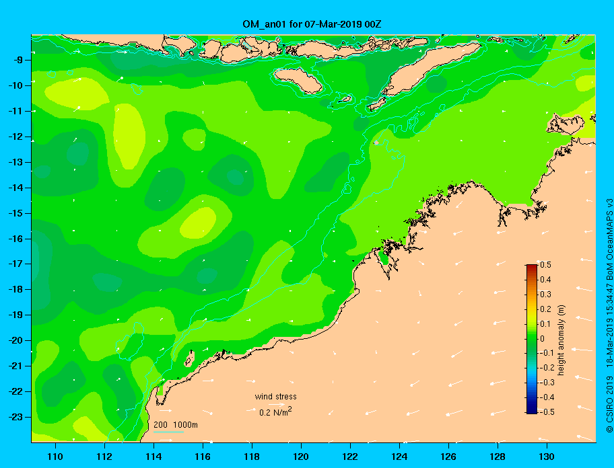Click the "-9" latitude label

pyautogui.click(x=17, y=61)
